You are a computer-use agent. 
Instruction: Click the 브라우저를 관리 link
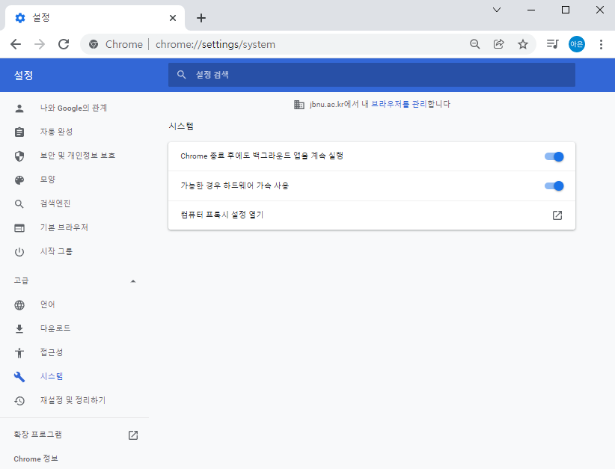(x=399, y=104)
